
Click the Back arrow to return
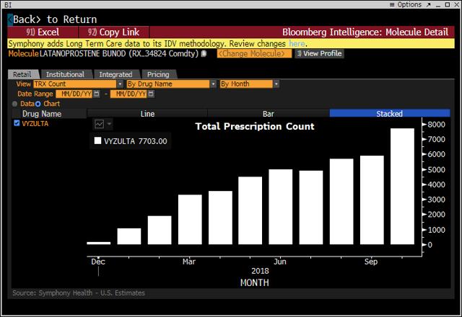click(x=10, y=19)
